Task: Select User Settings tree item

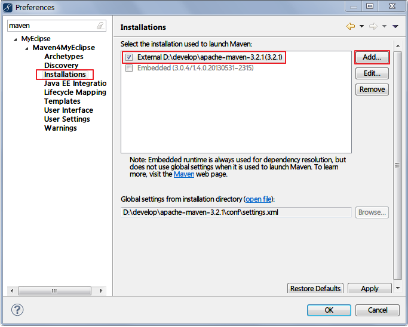Action: pos(67,119)
